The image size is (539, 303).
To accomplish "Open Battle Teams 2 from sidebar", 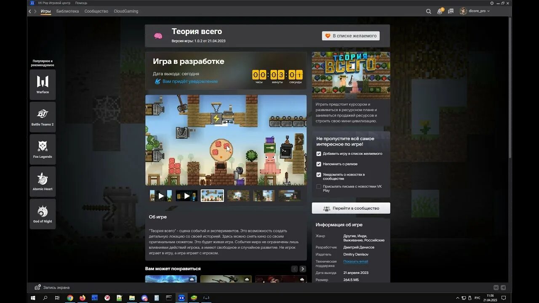I will 43,117.
